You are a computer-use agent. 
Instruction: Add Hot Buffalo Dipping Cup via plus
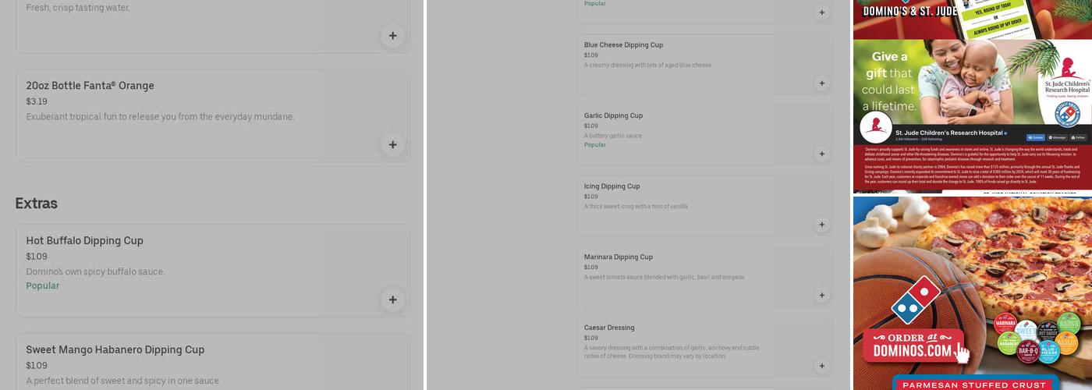(x=392, y=300)
